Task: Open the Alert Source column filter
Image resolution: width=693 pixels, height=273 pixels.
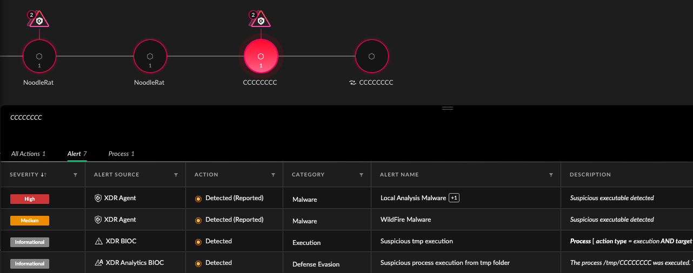Action: pos(176,175)
